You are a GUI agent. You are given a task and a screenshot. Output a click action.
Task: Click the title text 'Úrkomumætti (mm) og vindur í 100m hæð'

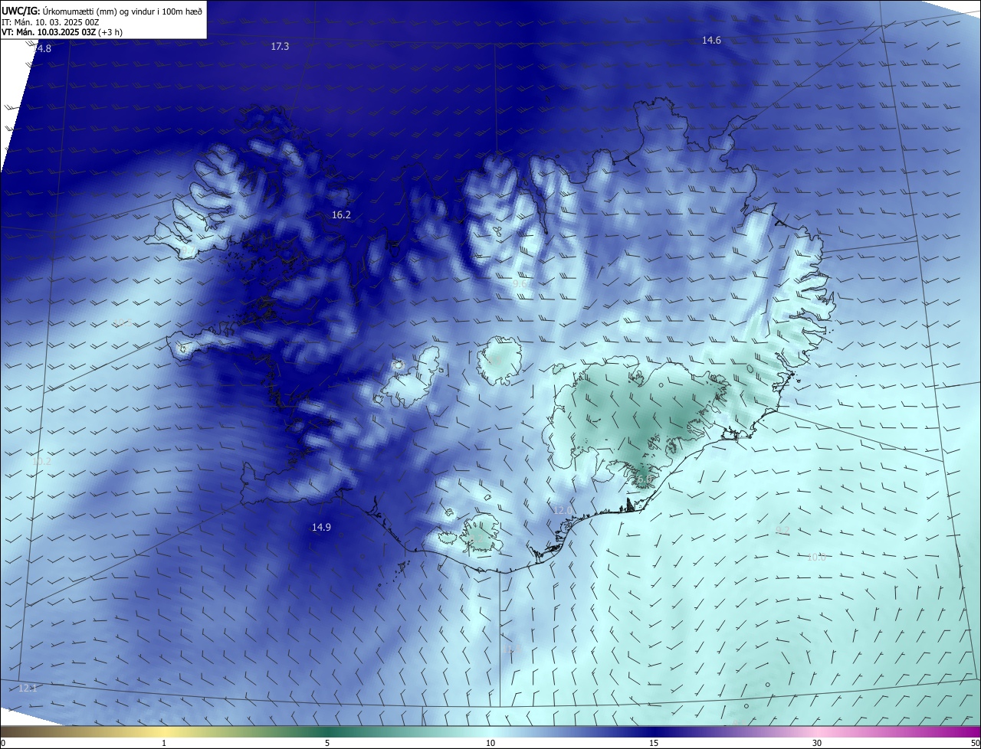[123, 11]
